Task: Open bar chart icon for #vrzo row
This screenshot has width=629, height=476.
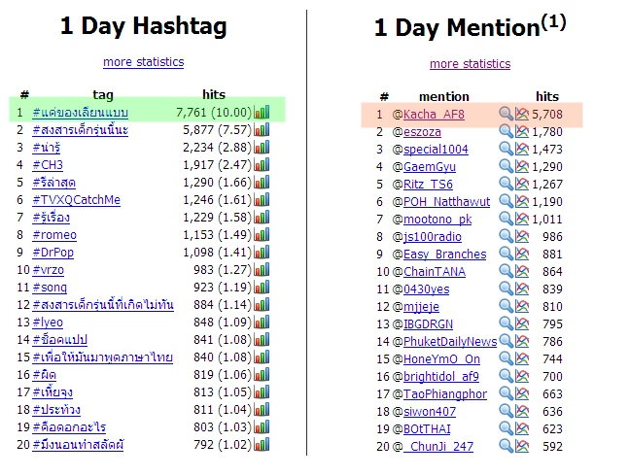Action: [x=262, y=270]
